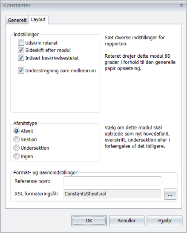
Task: Click the XSL formateringsfil field with ConstantsSheet.xsl
Action: click(112, 194)
